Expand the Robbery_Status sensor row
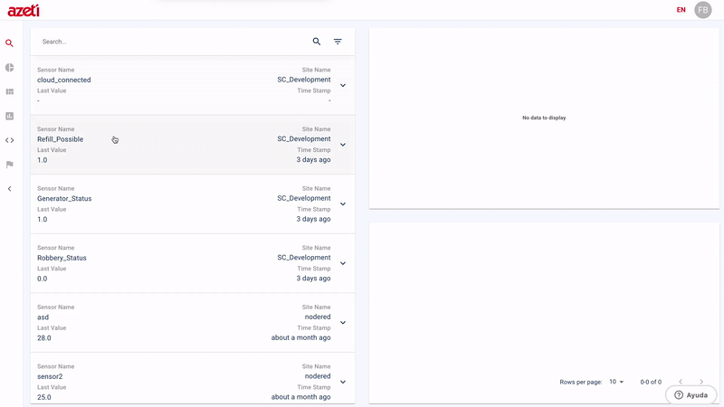The height and width of the screenshot is (407, 724). coord(343,263)
